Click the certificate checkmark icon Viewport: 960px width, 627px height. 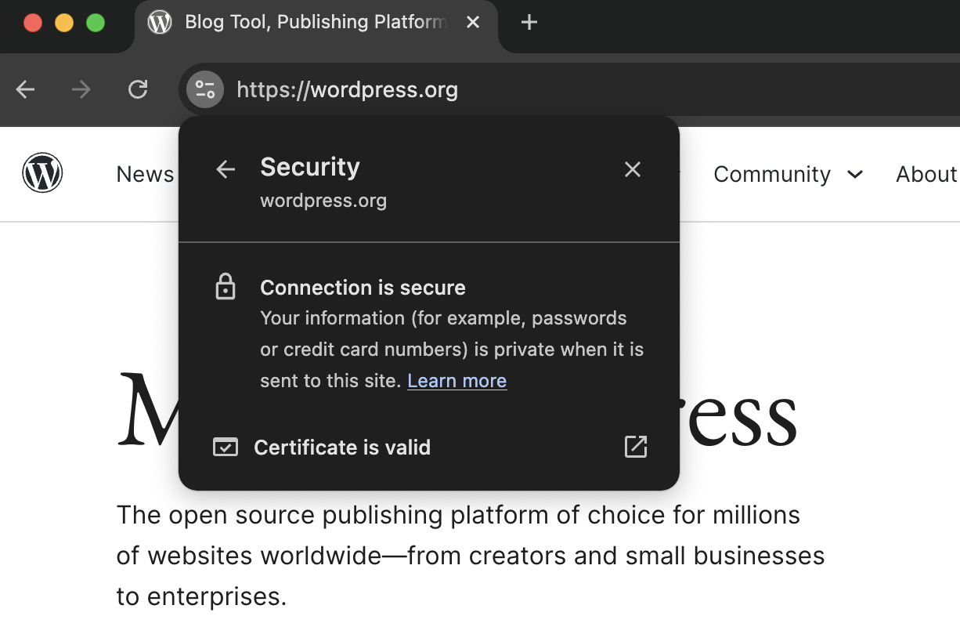coord(225,447)
